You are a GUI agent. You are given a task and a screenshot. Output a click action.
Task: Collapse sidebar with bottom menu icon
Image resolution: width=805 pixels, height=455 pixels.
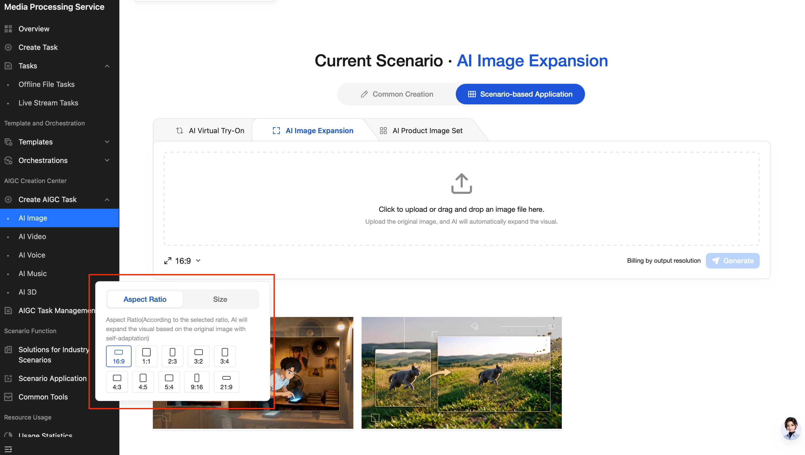pyautogui.click(x=8, y=449)
